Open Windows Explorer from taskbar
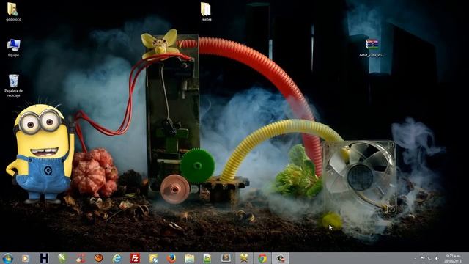Image resolution: width=469 pixels, height=264 pixels. pyautogui.click(x=190, y=258)
